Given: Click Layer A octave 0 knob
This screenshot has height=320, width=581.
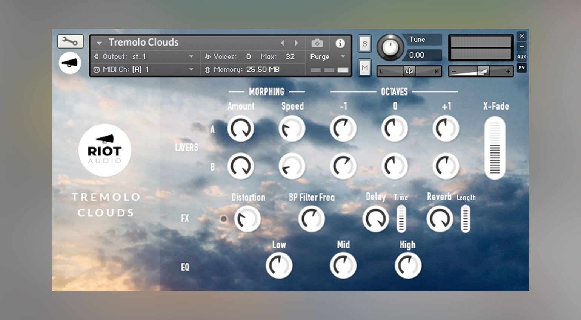Looking at the screenshot, I should [x=395, y=128].
